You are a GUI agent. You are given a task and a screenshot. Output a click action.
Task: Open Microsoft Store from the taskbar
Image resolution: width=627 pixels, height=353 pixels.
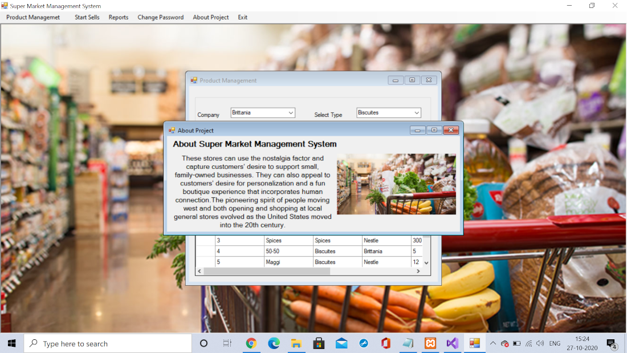tap(319, 343)
